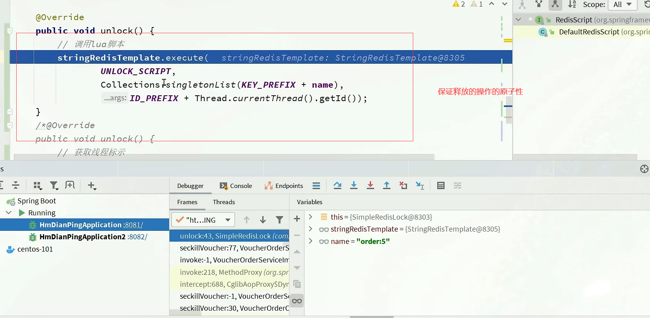Select next frame down arrow

tap(263, 220)
